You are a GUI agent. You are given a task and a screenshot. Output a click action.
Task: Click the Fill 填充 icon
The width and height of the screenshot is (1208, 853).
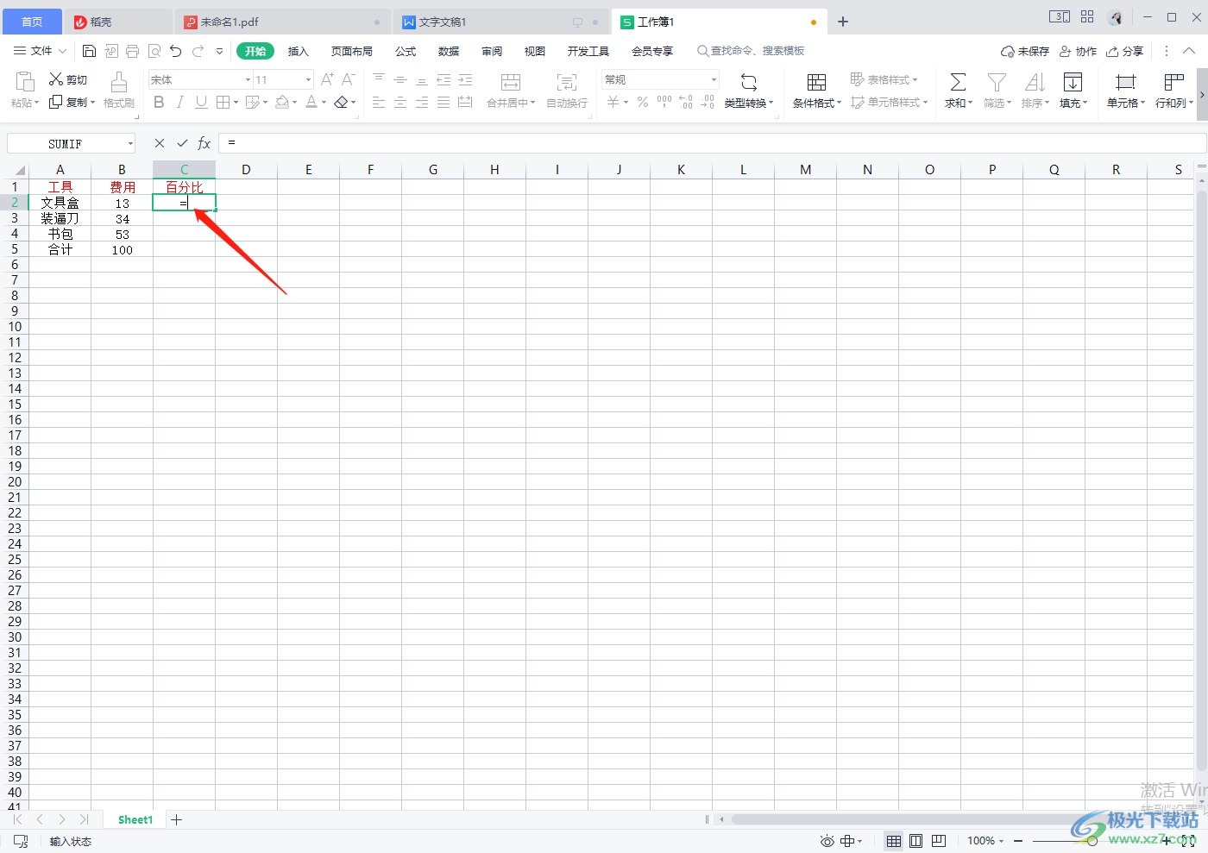1073,82
